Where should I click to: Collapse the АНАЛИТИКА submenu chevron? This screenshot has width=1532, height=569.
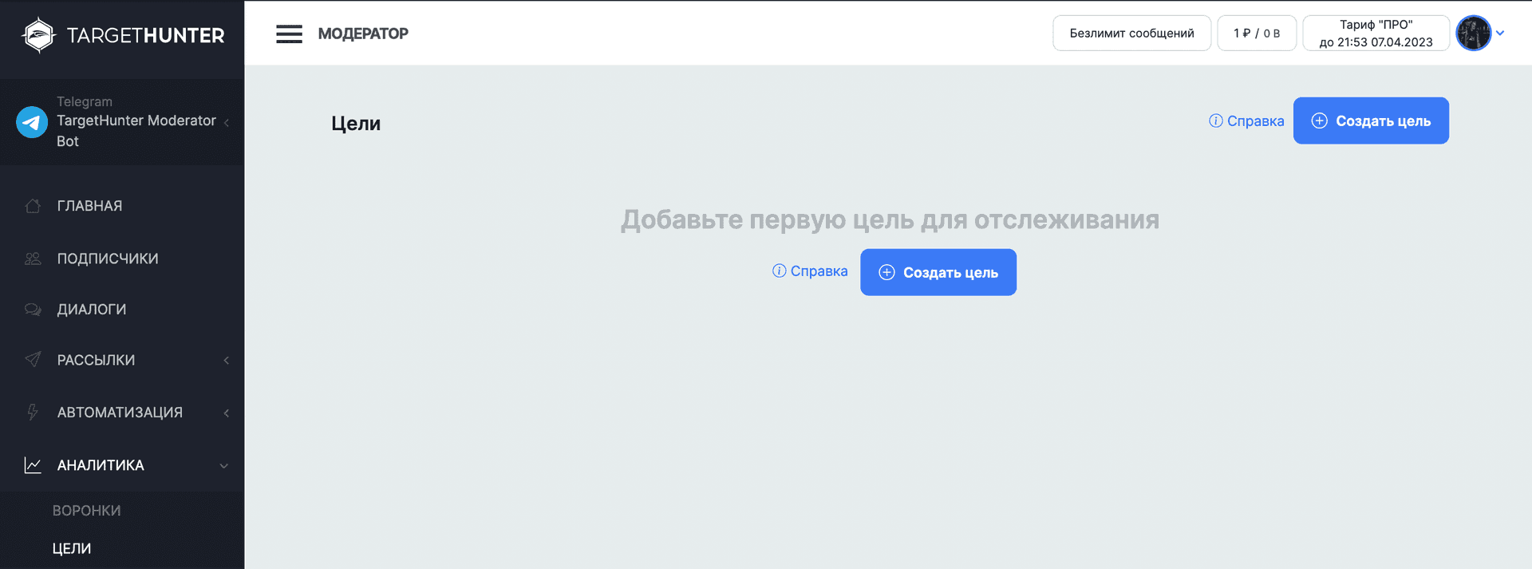click(x=224, y=465)
